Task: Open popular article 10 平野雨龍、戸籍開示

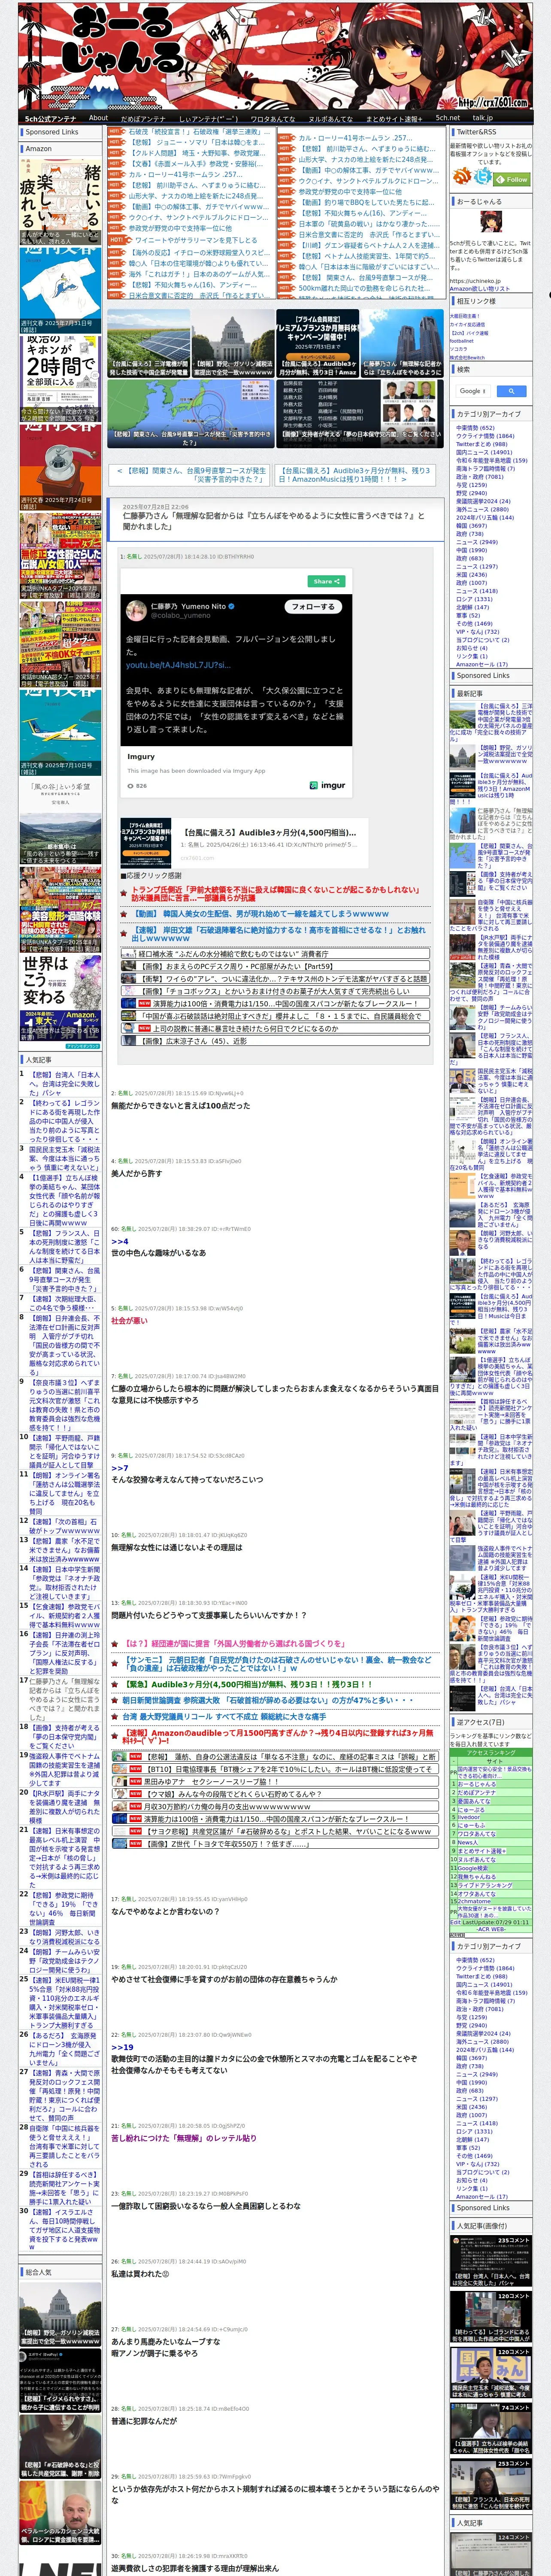Action: [x=64, y=1453]
